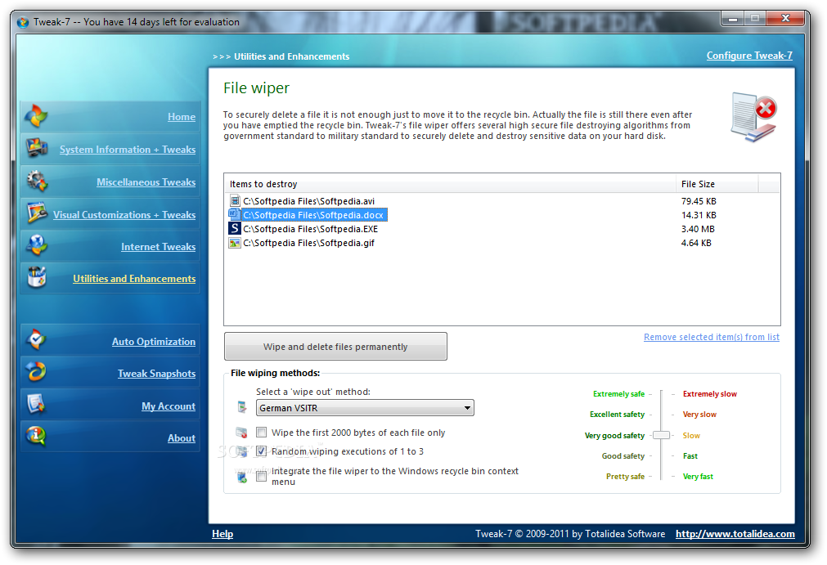The height and width of the screenshot is (565, 827).
Task: Click the file wiper document-delete icon
Action: (x=753, y=117)
